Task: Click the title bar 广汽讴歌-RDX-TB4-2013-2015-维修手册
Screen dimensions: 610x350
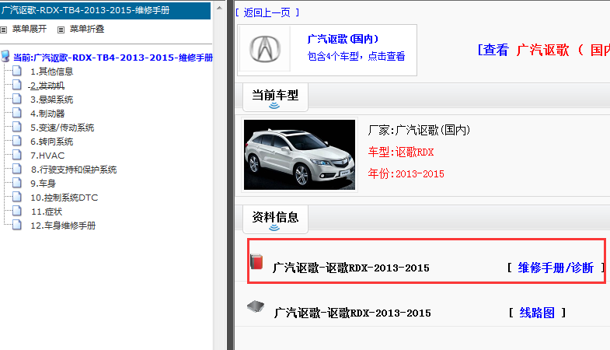Action: tap(105, 11)
